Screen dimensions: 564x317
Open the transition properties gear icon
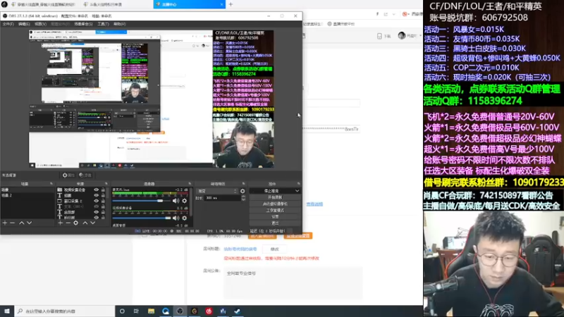pyautogui.click(x=243, y=191)
